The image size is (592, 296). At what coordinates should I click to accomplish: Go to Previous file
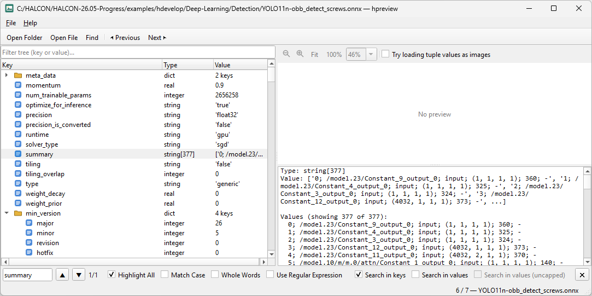click(125, 37)
